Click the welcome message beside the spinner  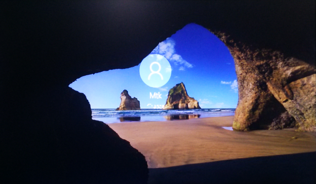[159, 107]
